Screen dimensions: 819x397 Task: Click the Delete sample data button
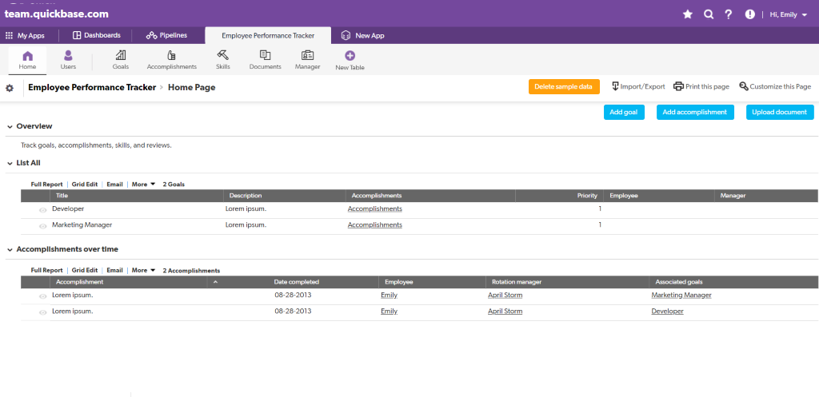tap(564, 86)
